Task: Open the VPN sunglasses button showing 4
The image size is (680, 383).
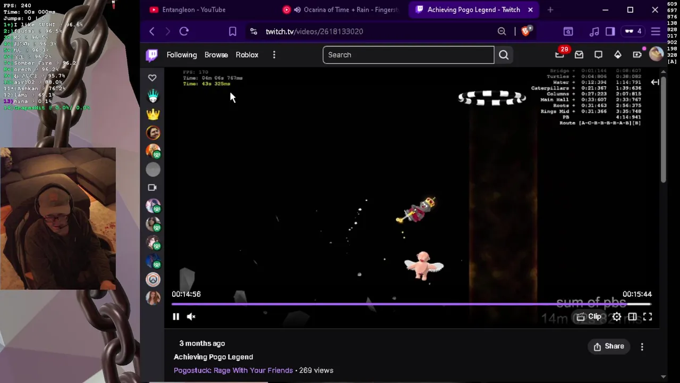Action: [x=633, y=31]
